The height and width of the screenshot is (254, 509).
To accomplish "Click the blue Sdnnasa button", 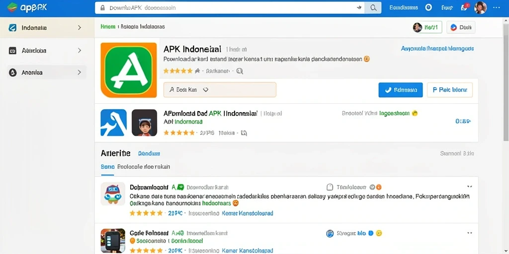I will [x=401, y=90].
